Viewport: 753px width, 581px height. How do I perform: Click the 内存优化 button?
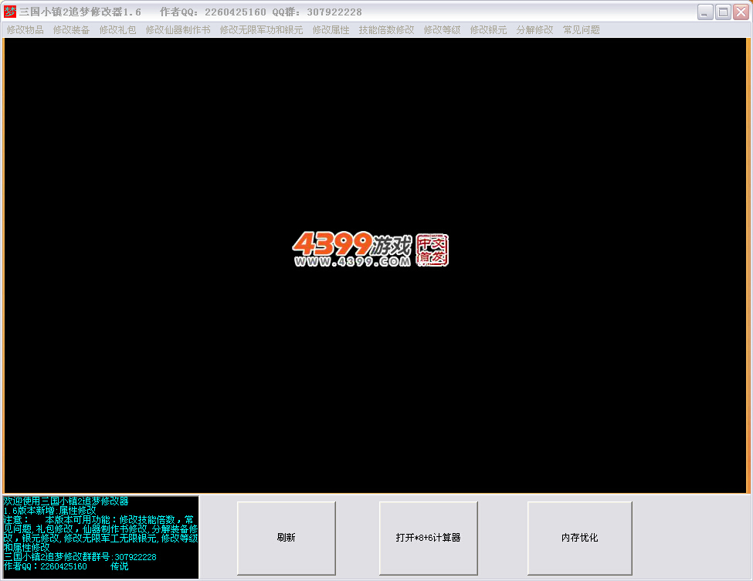tap(580, 538)
